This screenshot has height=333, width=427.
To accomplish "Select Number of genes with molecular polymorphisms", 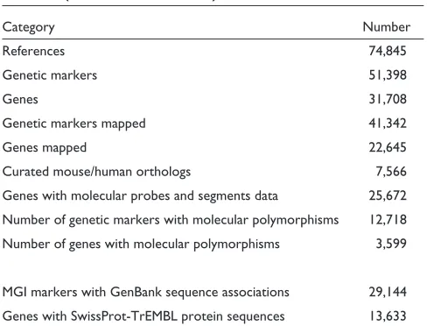I will click(x=141, y=244).
